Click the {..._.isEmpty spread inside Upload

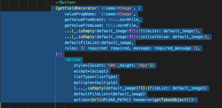point(140,88)
